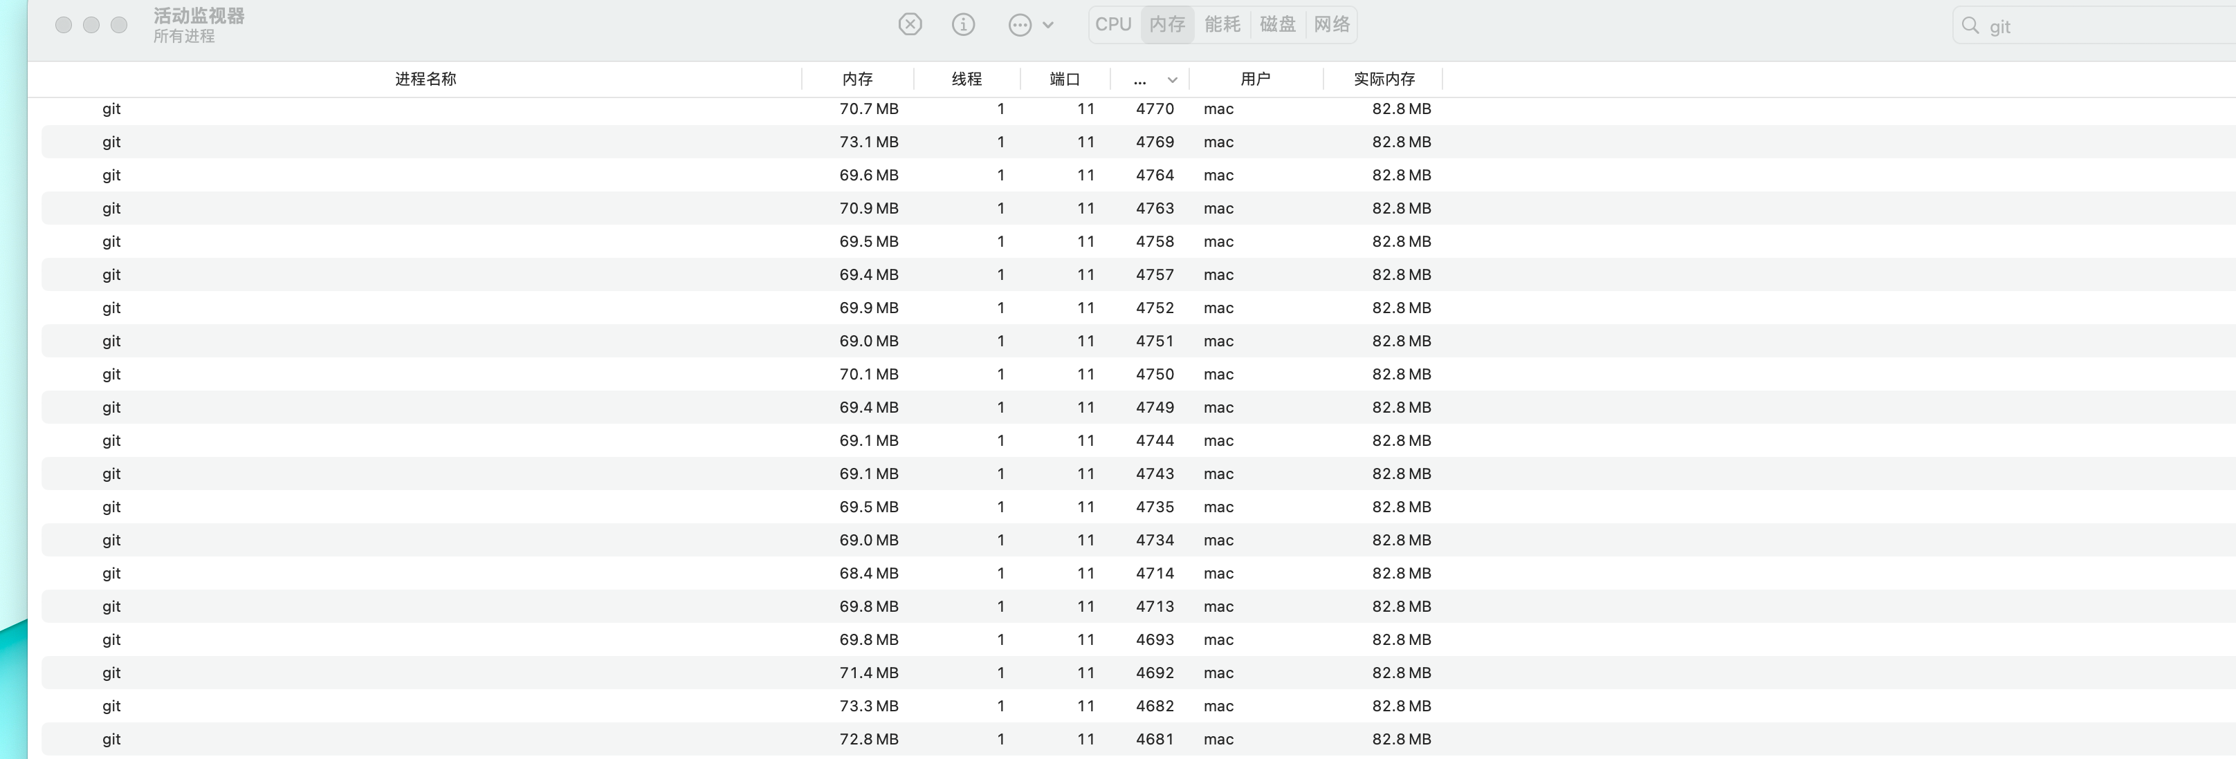Select git process with PID 4764

pos(1139,175)
